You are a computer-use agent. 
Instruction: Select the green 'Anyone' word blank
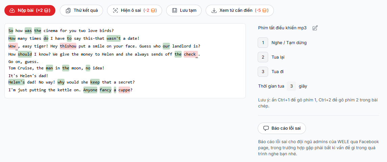tap(90, 90)
